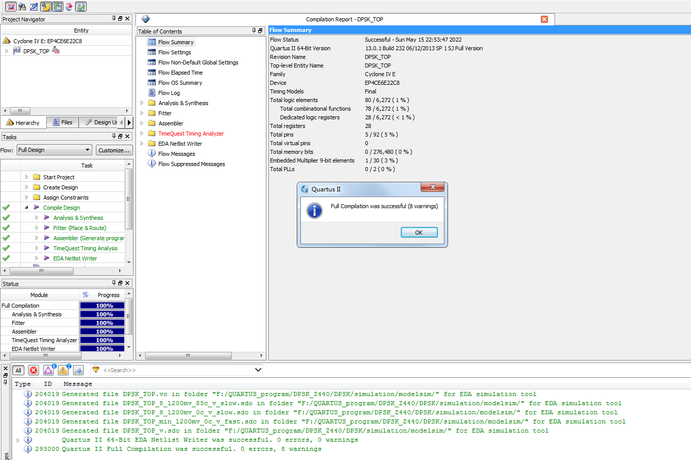
Task: Click the Full Compilation 100% progress bar
Action: pos(102,306)
